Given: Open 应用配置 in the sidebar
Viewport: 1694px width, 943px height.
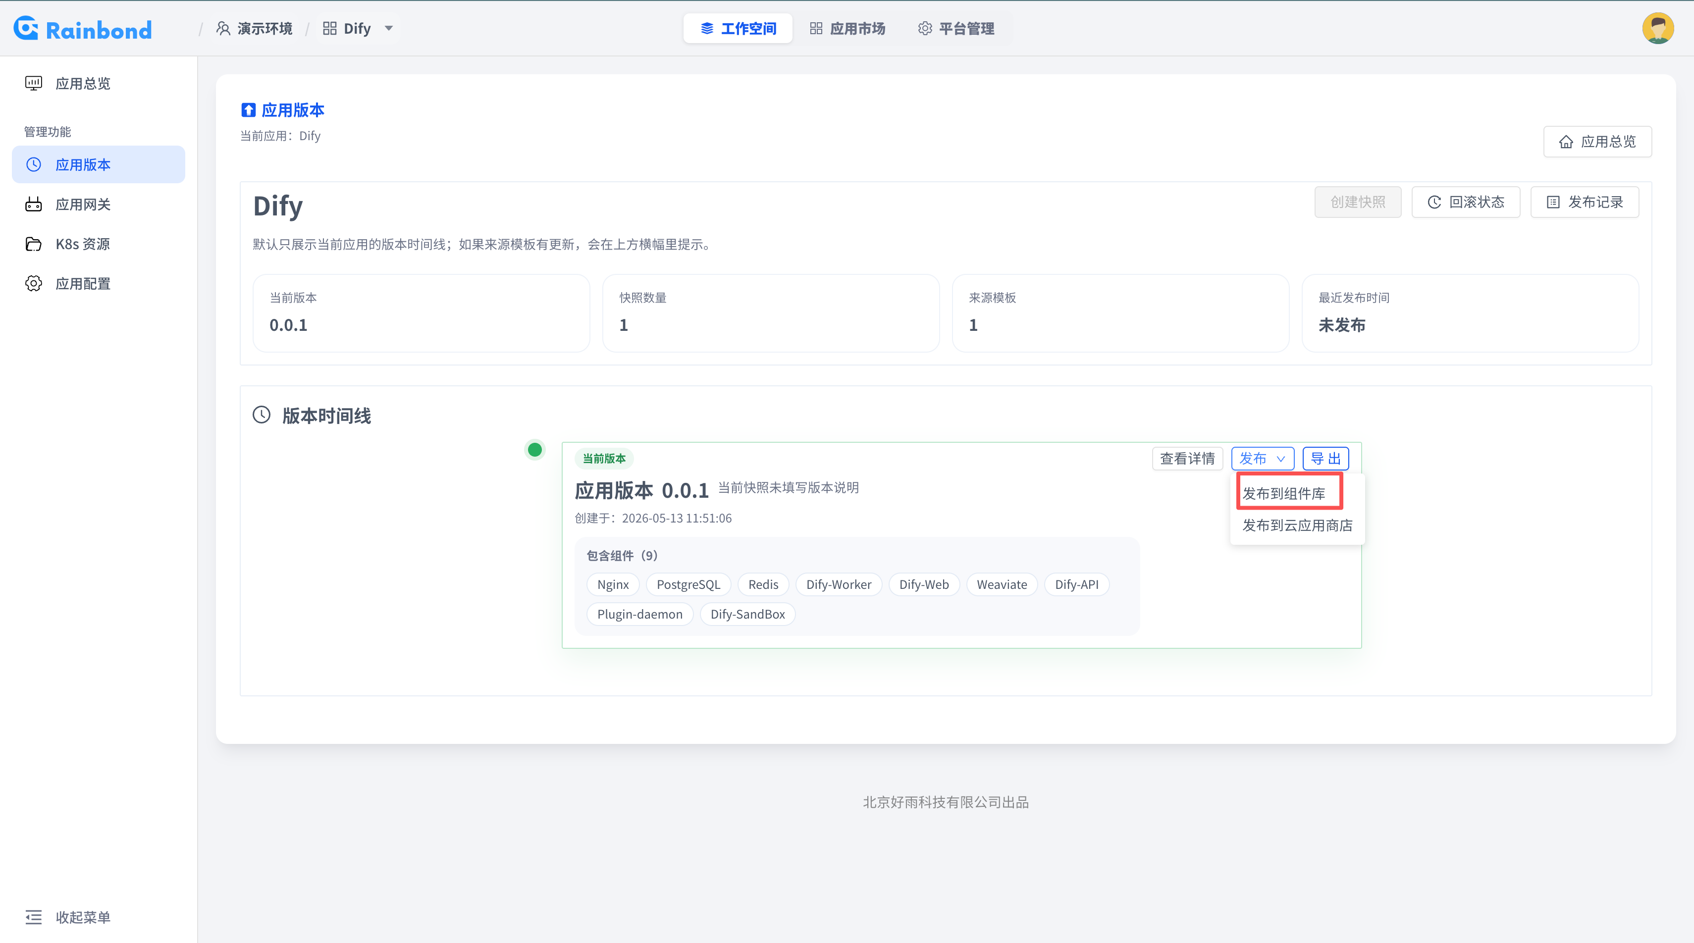Looking at the screenshot, I should [99, 283].
